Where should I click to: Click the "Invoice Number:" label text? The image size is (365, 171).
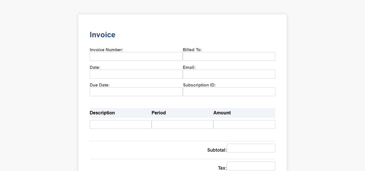point(106,50)
